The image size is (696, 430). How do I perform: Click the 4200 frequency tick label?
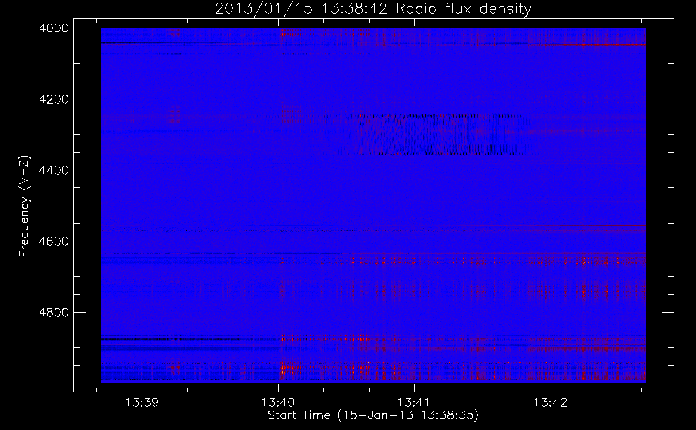[x=54, y=99]
